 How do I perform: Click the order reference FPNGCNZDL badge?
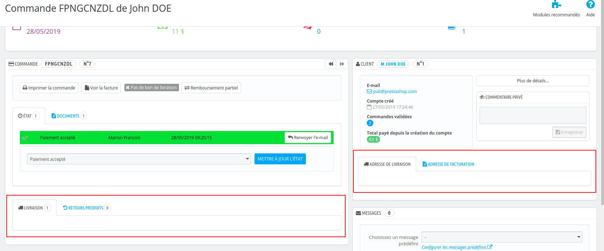click(x=58, y=64)
